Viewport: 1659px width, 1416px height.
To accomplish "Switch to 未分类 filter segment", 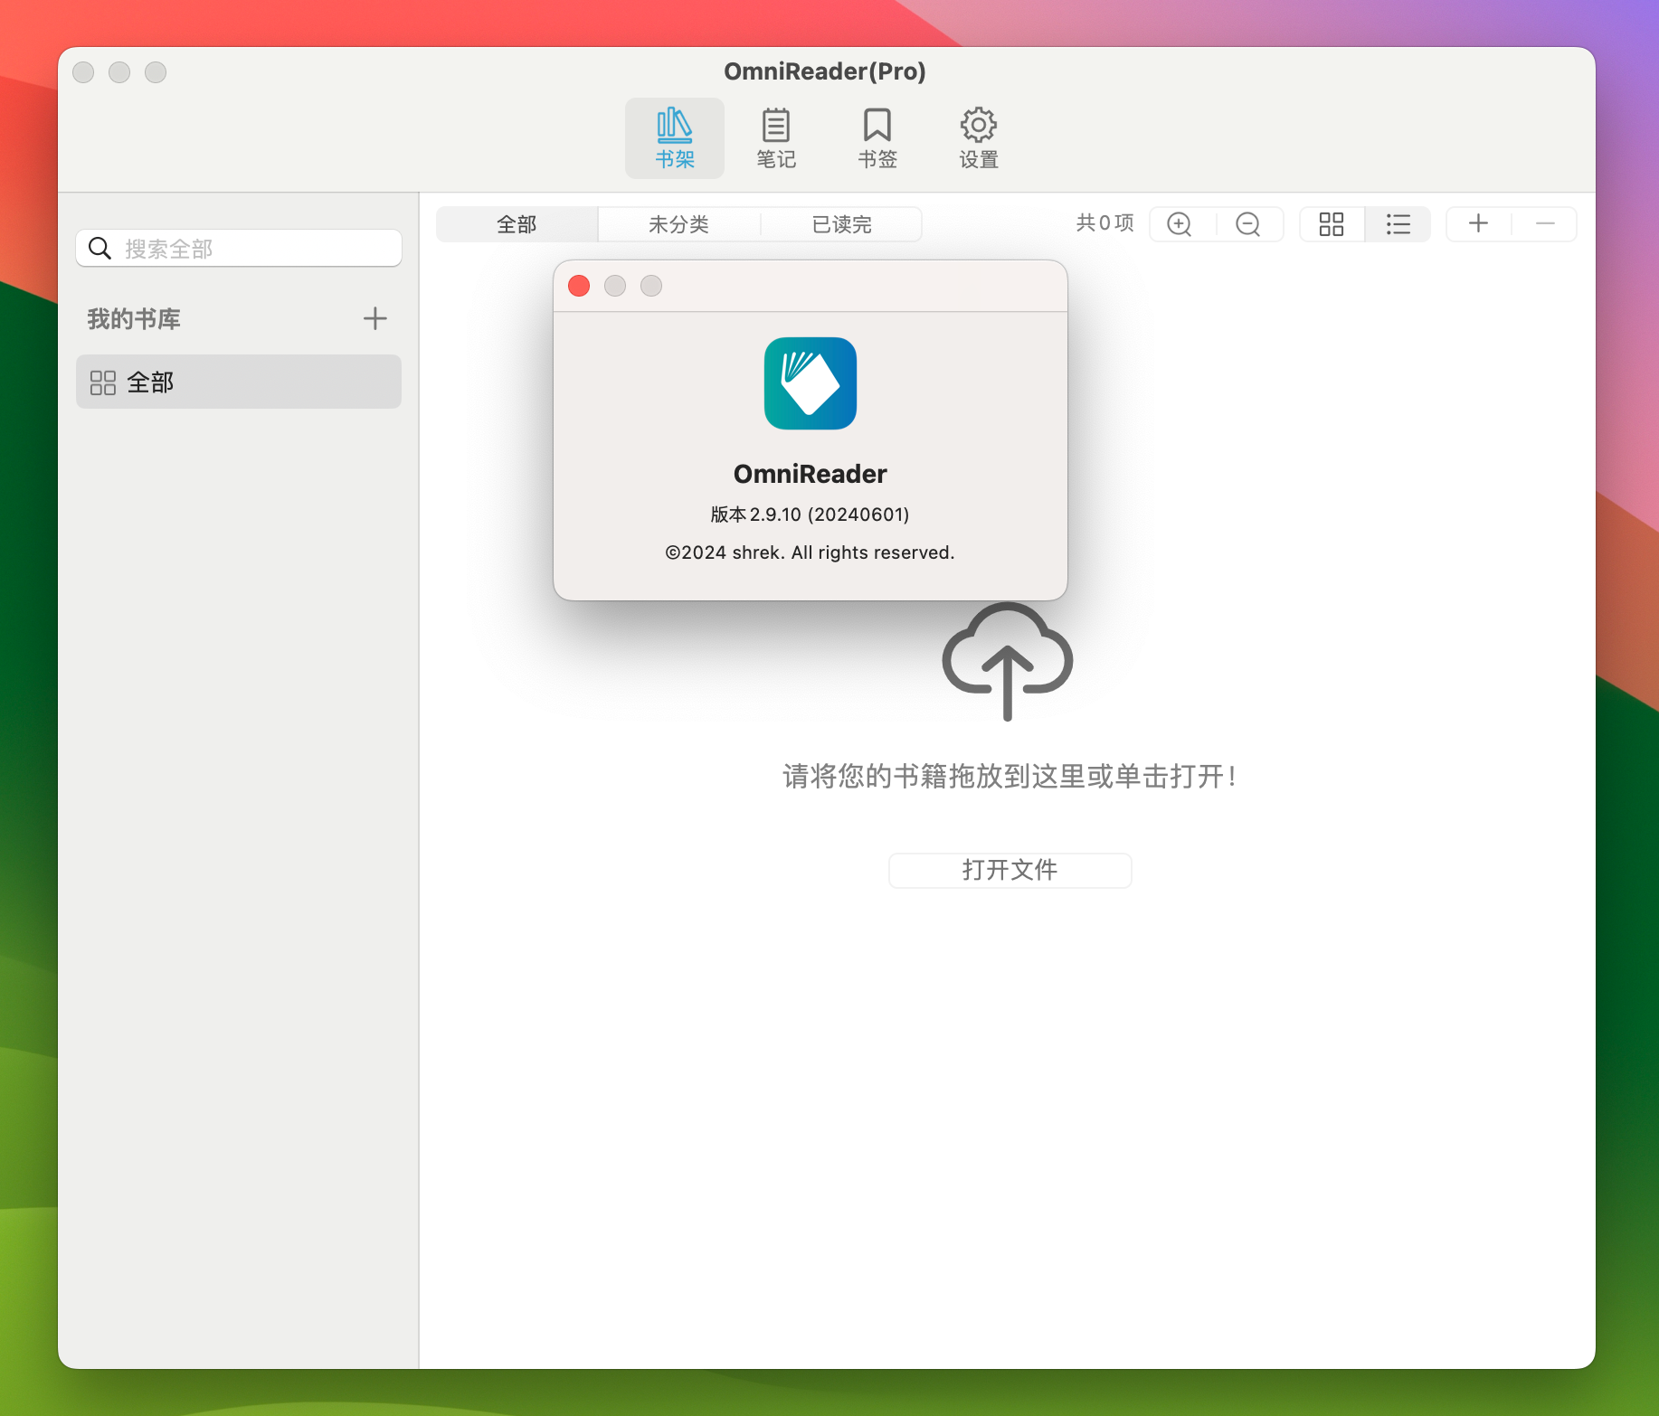I will click(x=678, y=224).
